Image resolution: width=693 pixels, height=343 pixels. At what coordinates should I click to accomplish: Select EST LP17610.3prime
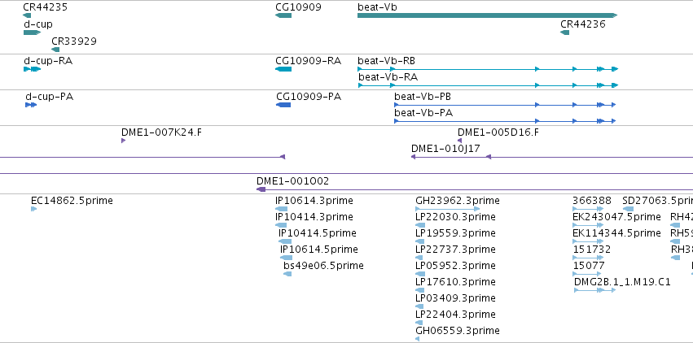pos(420,290)
